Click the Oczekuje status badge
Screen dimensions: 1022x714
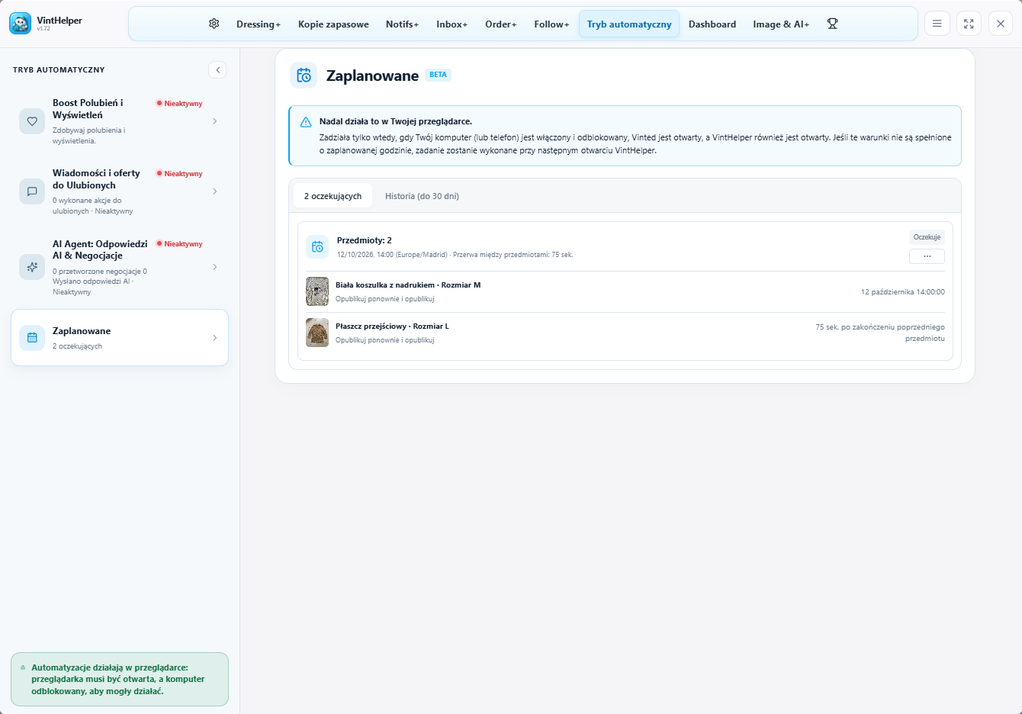click(927, 237)
